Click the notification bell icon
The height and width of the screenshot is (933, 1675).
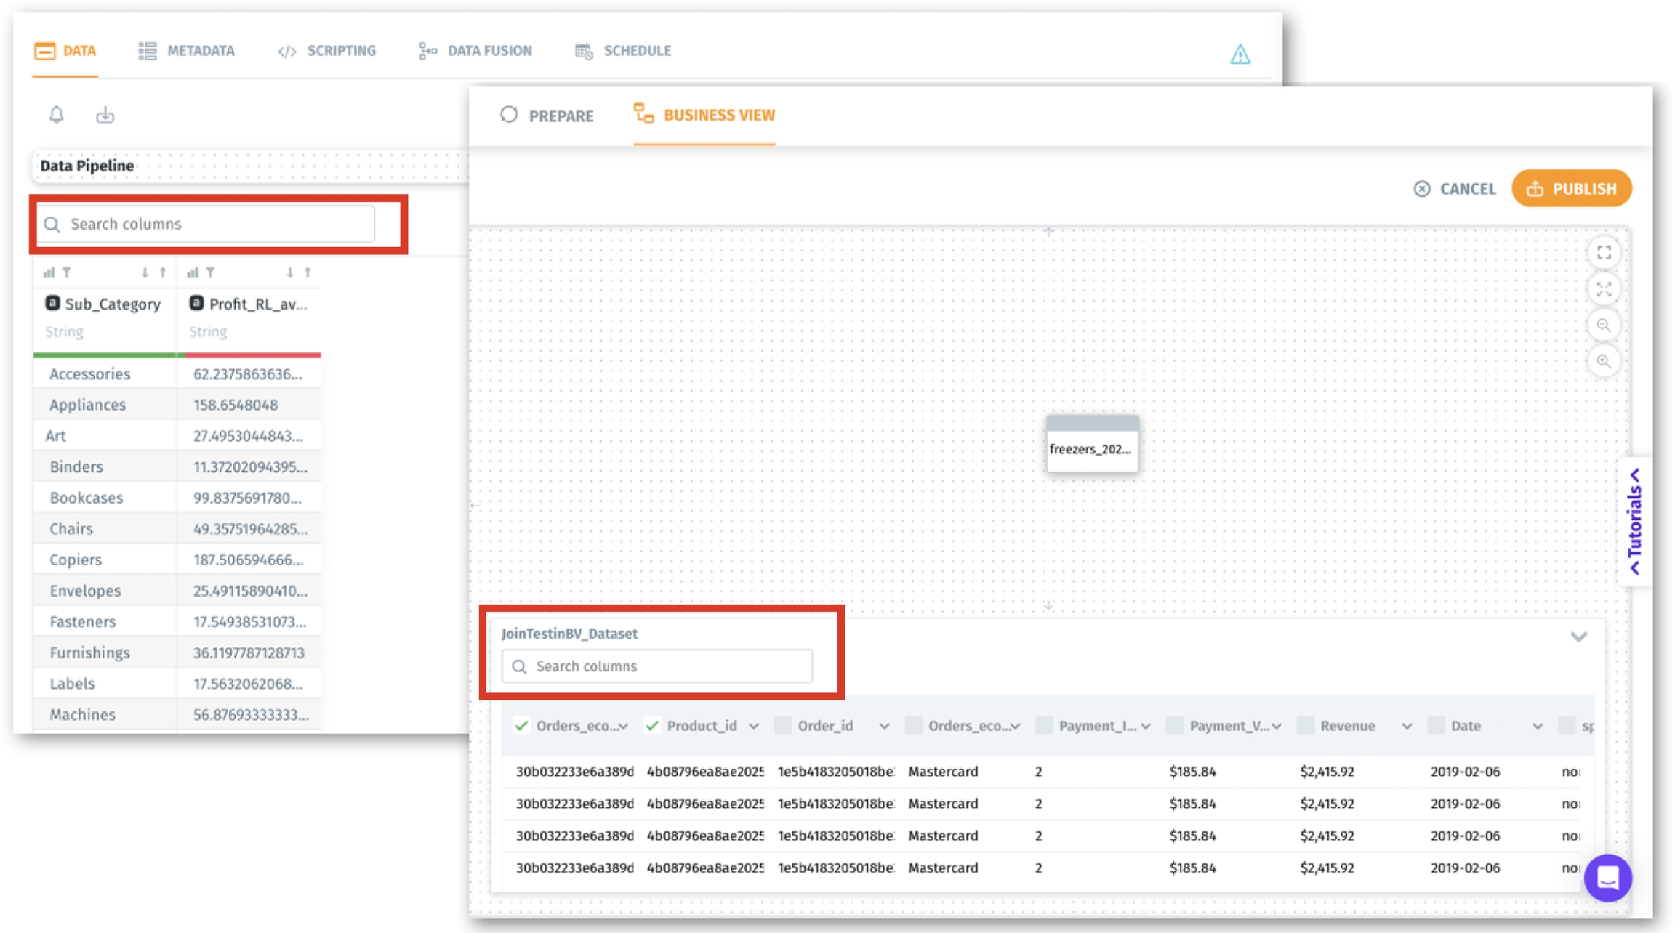tap(57, 114)
